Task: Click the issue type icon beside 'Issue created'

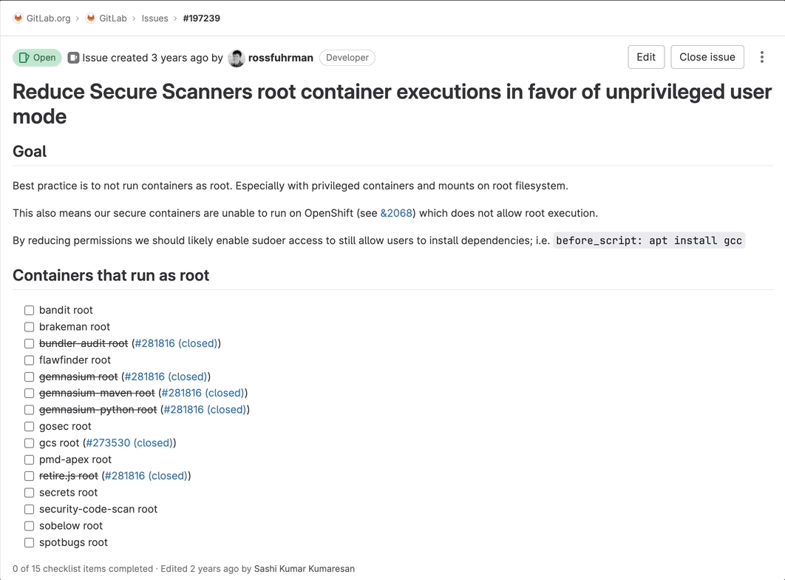Action: click(x=74, y=58)
